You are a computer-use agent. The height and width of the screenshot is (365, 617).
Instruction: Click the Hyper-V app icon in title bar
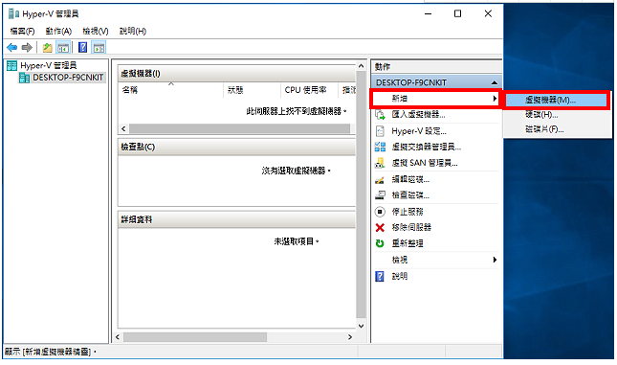click(x=13, y=13)
